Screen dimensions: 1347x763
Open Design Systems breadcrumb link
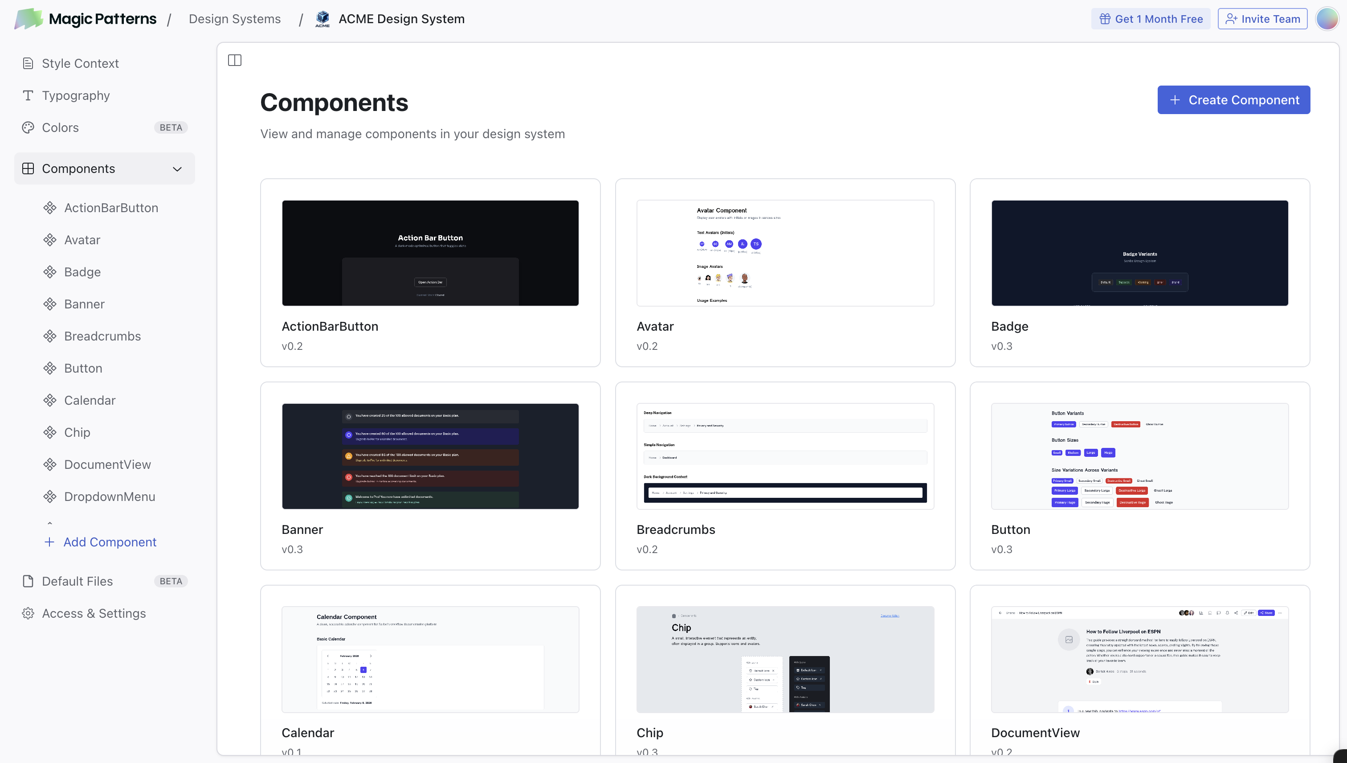(x=235, y=19)
